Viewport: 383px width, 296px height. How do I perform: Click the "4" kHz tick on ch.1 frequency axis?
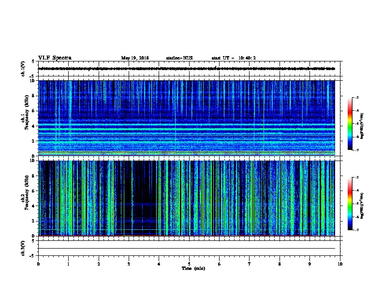point(33,126)
